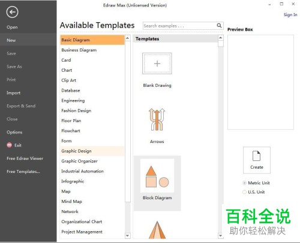Select the Mind Map category
The image size is (300, 243).
tap(92, 202)
